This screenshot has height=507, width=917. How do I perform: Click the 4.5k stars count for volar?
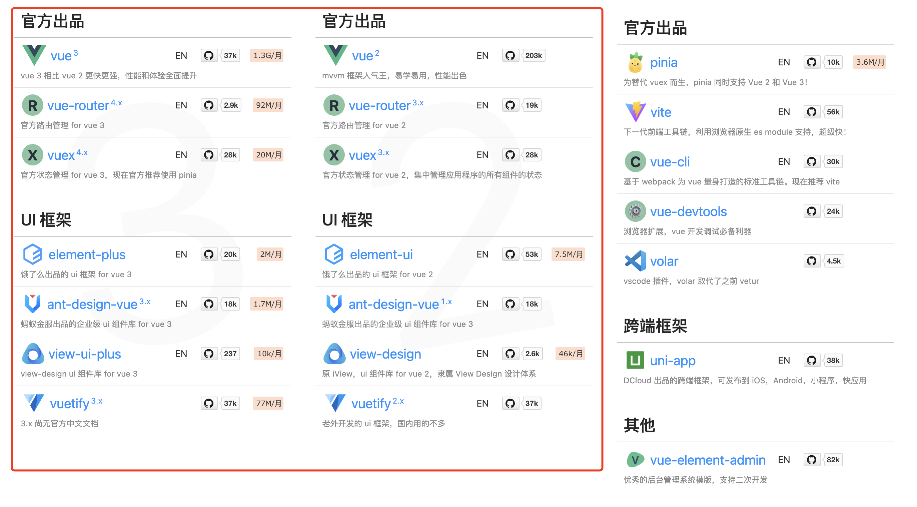coord(834,261)
